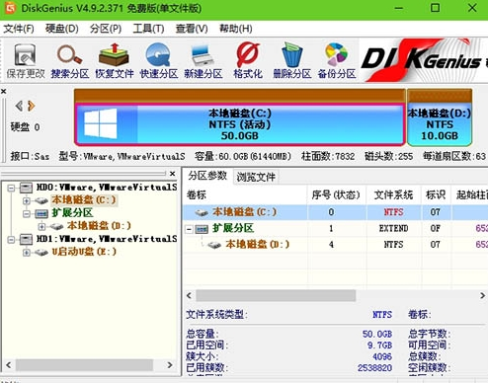Start 快速分区 quick partition
The width and height of the screenshot is (488, 383).
coord(159,61)
